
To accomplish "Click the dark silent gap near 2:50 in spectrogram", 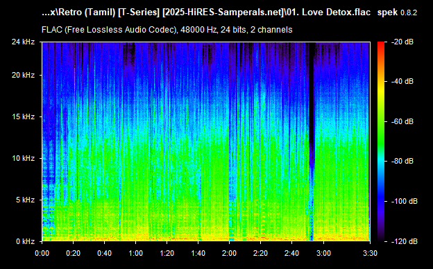I will pyautogui.click(x=312, y=105).
